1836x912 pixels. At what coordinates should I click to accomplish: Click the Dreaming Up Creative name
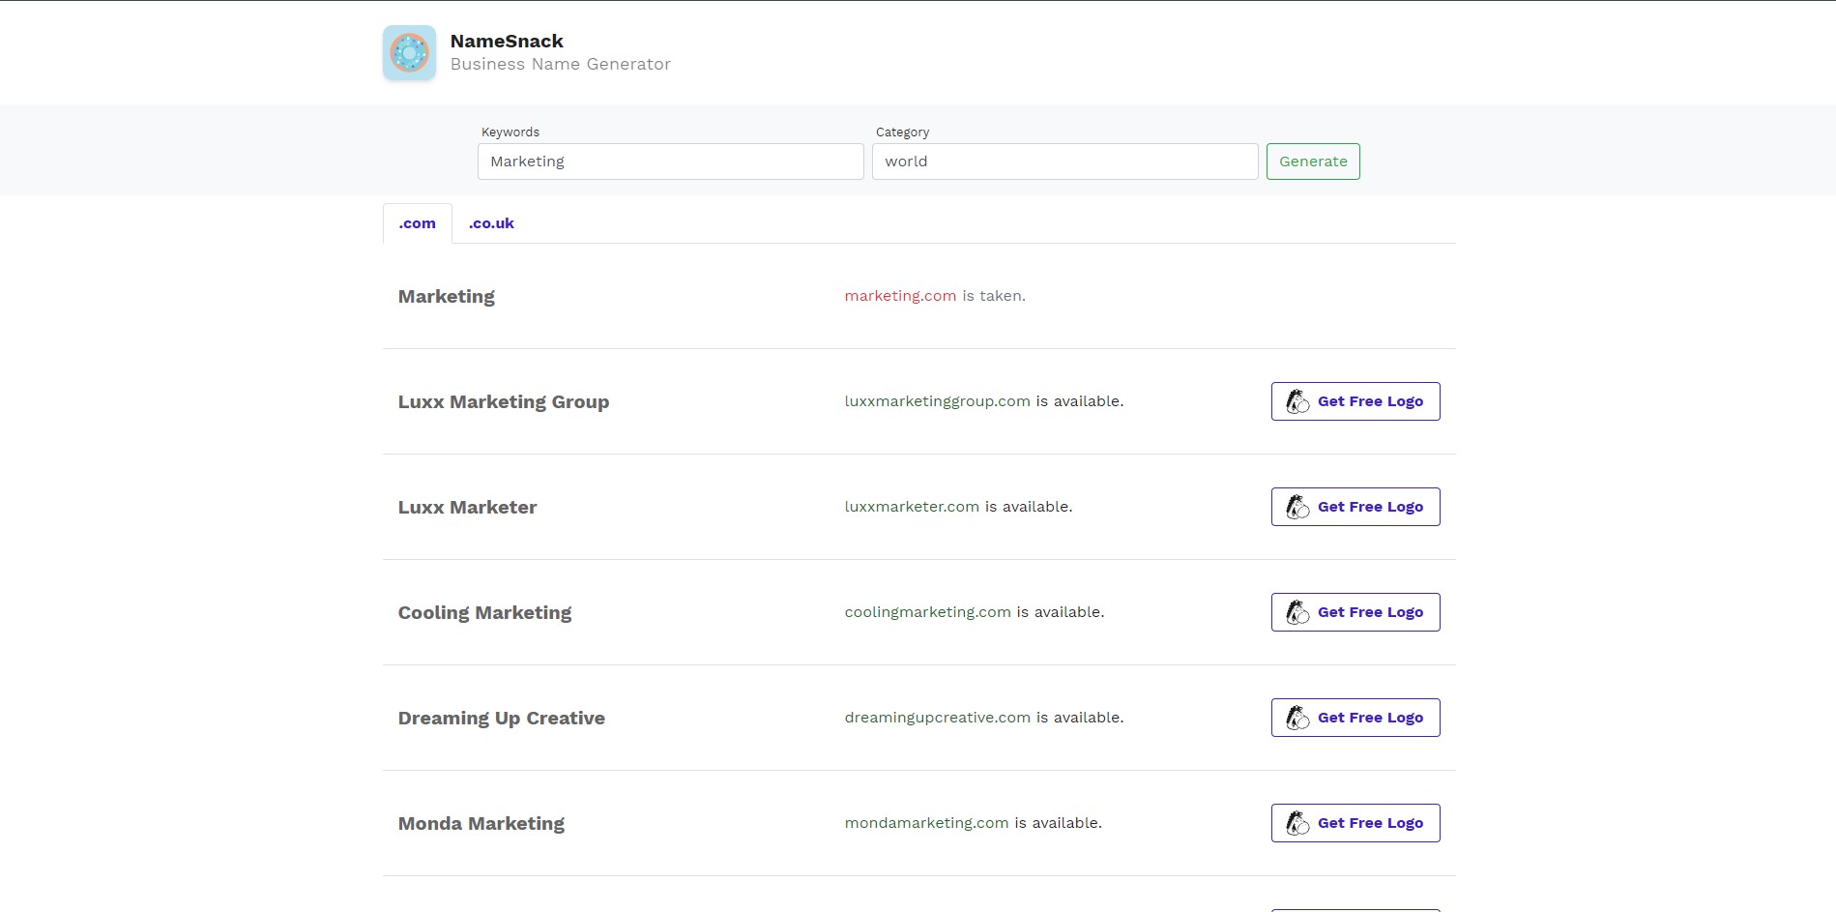coord(502,719)
